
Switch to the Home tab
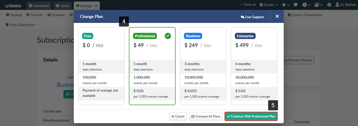[63, 5]
